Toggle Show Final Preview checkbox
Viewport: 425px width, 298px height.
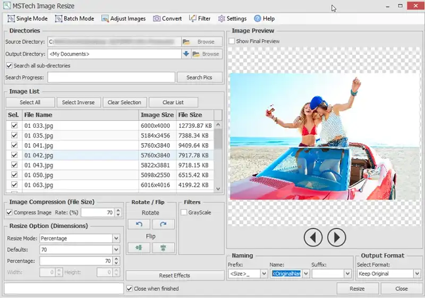[232, 42]
